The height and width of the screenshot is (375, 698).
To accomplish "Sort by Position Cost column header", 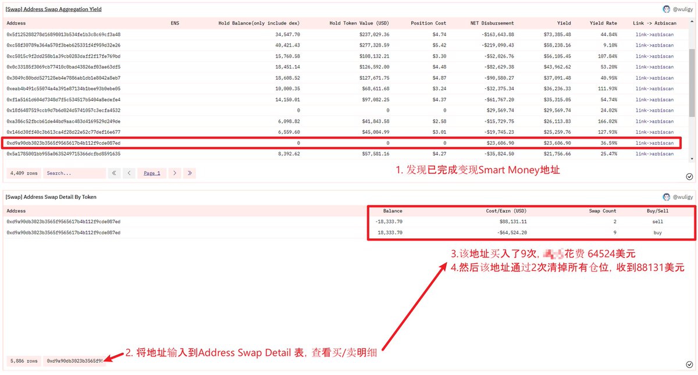I will (429, 23).
